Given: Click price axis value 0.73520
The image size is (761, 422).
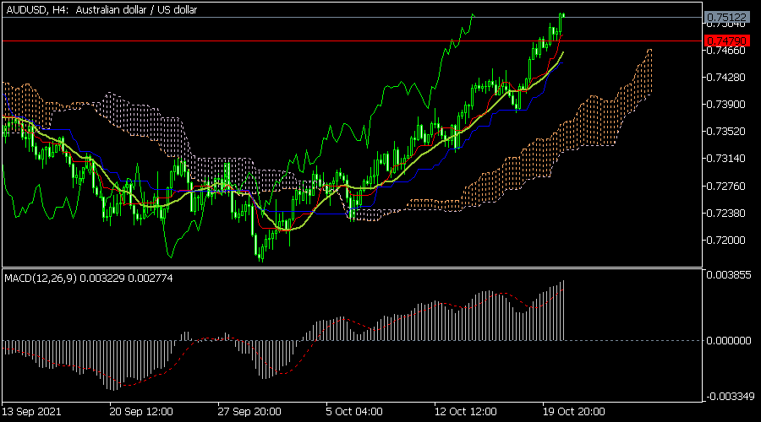Looking at the screenshot, I should tap(725, 132).
